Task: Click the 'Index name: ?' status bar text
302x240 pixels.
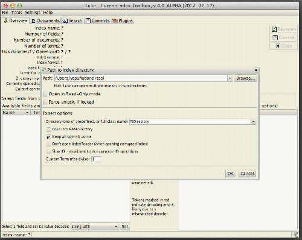Action: (x=16, y=235)
